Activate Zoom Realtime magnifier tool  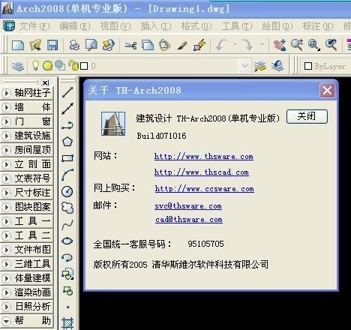click(x=297, y=45)
